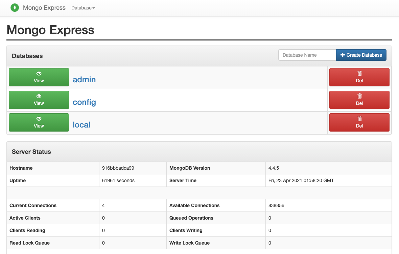The image size is (399, 254).
Task: View the admin database
Action: pyautogui.click(x=39, y=77)
